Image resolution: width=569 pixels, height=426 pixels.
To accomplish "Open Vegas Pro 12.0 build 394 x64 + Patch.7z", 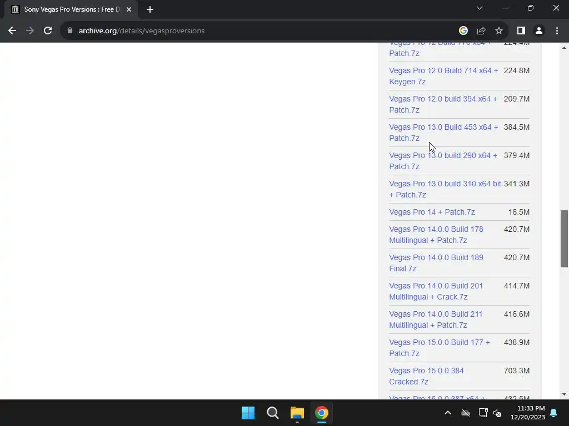I will (x=443, y=104).
